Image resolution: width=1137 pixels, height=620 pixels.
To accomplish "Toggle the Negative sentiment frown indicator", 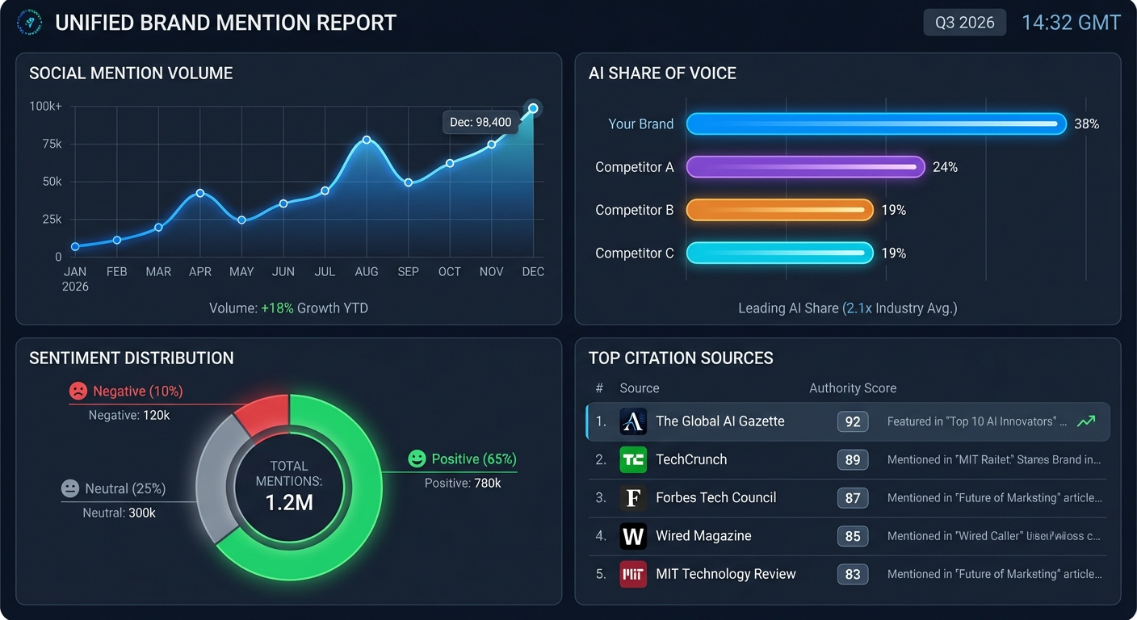I will (78, 390).
